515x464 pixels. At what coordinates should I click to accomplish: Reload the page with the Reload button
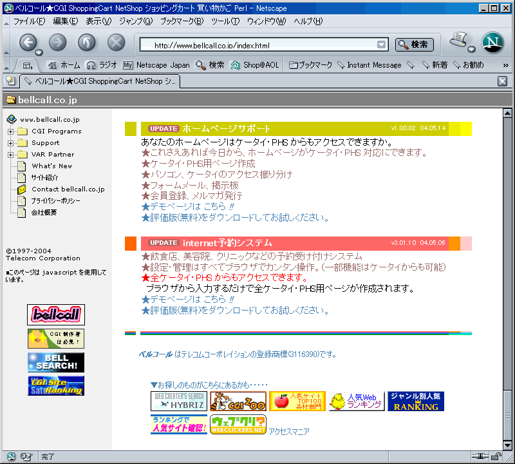coord(87,43)
